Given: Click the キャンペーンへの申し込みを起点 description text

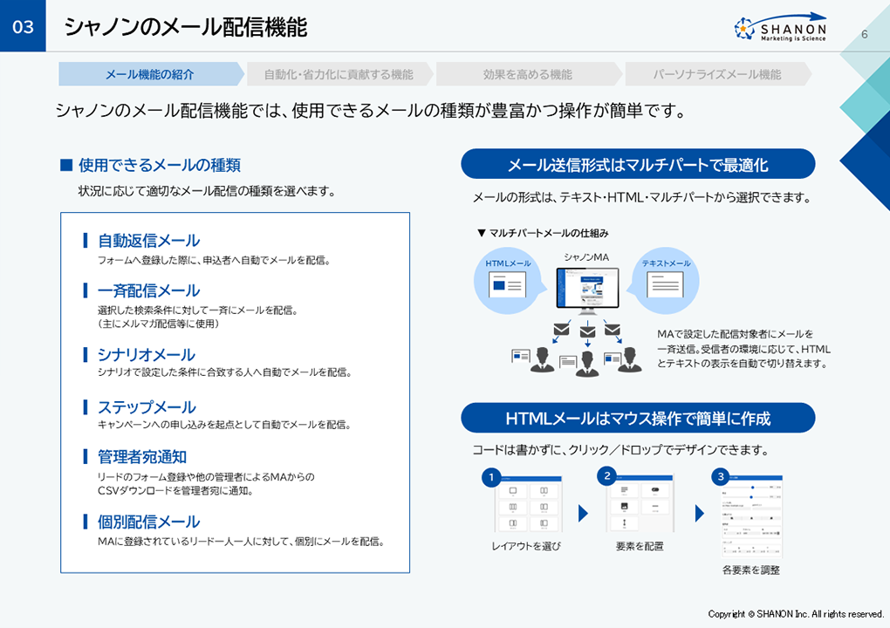Looking at the screenshot, I should click(224, 425).
